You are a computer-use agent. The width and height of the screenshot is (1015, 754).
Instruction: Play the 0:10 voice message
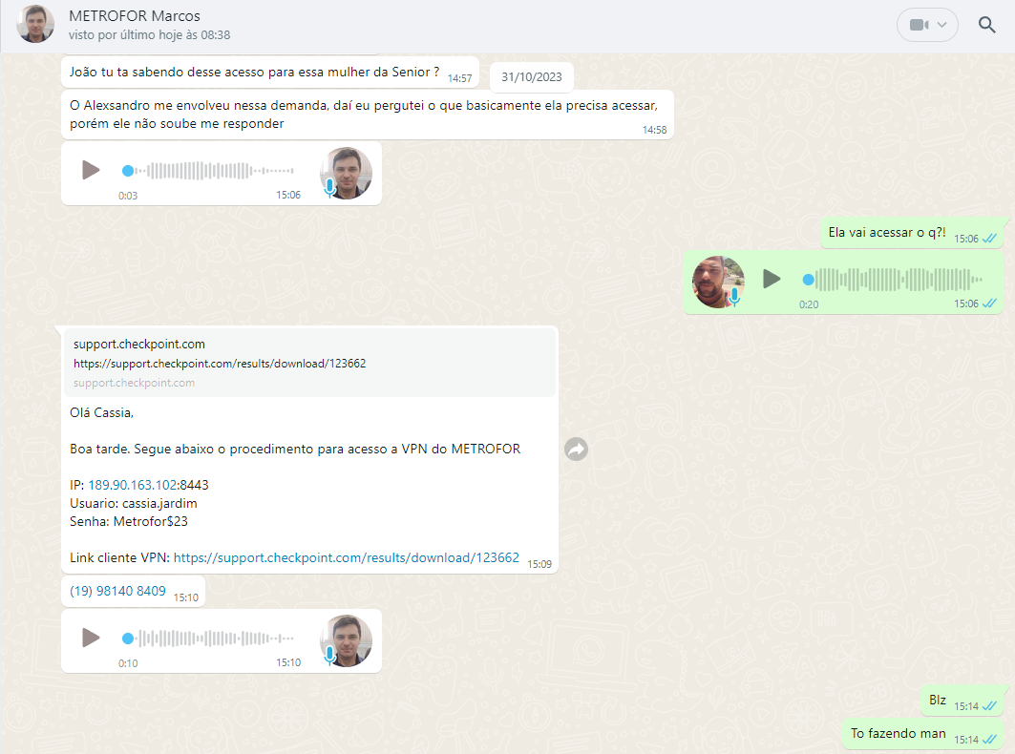91,638
